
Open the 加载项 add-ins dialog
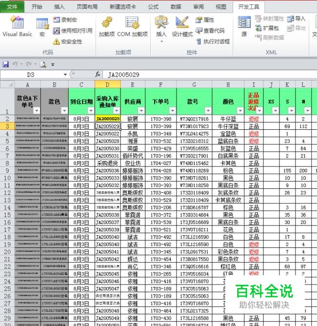coord(107,27)
